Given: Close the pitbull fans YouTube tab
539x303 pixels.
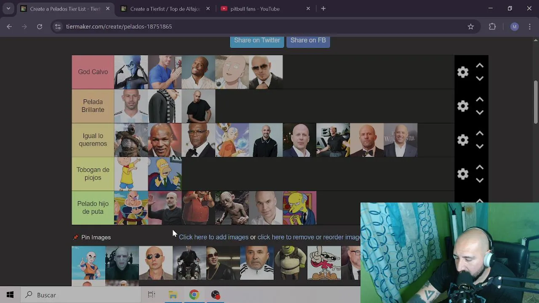Looking at the screenshot, I should pos(308,8).
